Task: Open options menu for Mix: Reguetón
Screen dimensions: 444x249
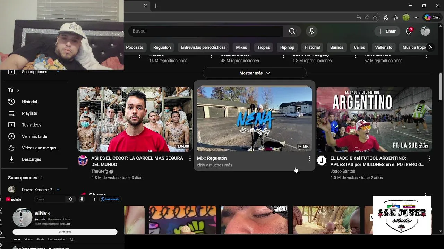Action: (309, 158)
